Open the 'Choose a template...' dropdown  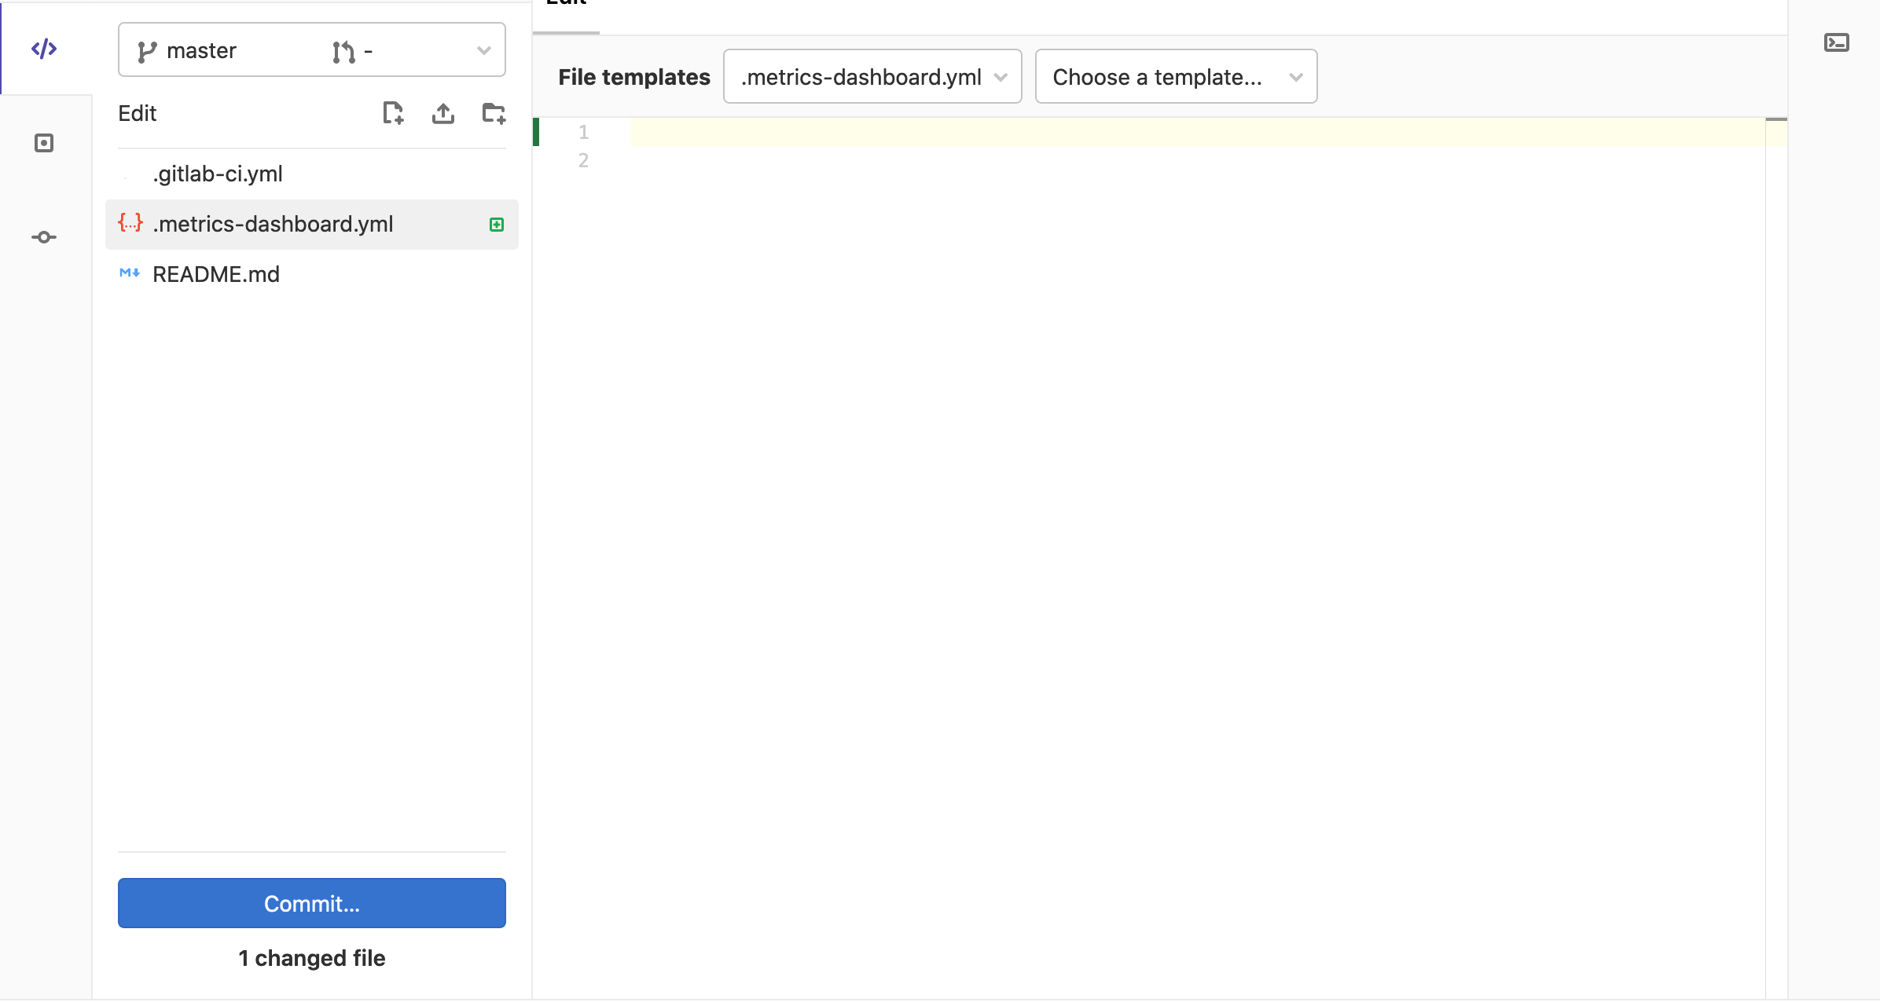[x=1175, y=76]
